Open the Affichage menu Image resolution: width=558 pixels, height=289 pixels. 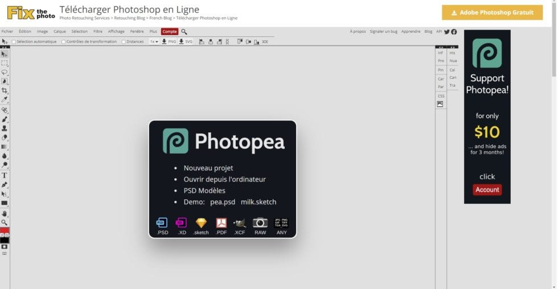point(116,32)
